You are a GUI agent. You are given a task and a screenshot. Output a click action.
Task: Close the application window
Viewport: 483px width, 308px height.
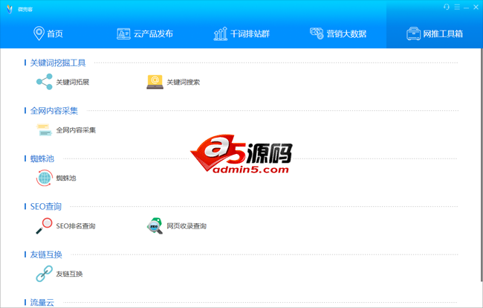(x=476, y=7)
